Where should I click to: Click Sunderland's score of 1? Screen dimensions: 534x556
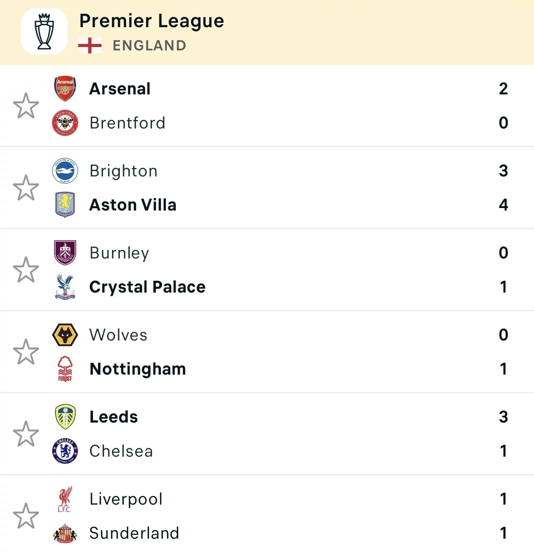click(503, 533)
